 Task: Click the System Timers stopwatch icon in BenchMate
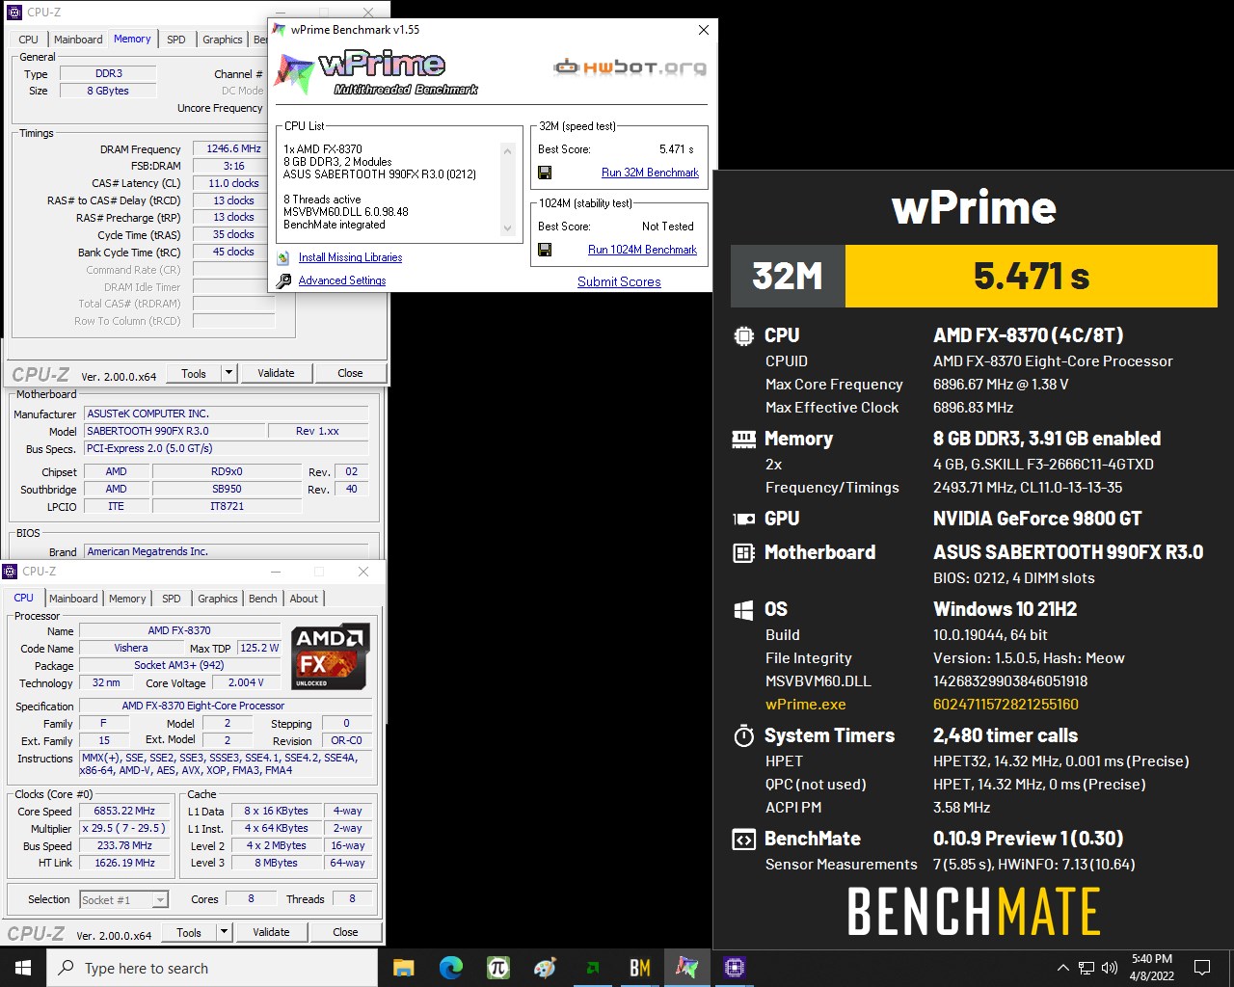(x=743, y=736)
